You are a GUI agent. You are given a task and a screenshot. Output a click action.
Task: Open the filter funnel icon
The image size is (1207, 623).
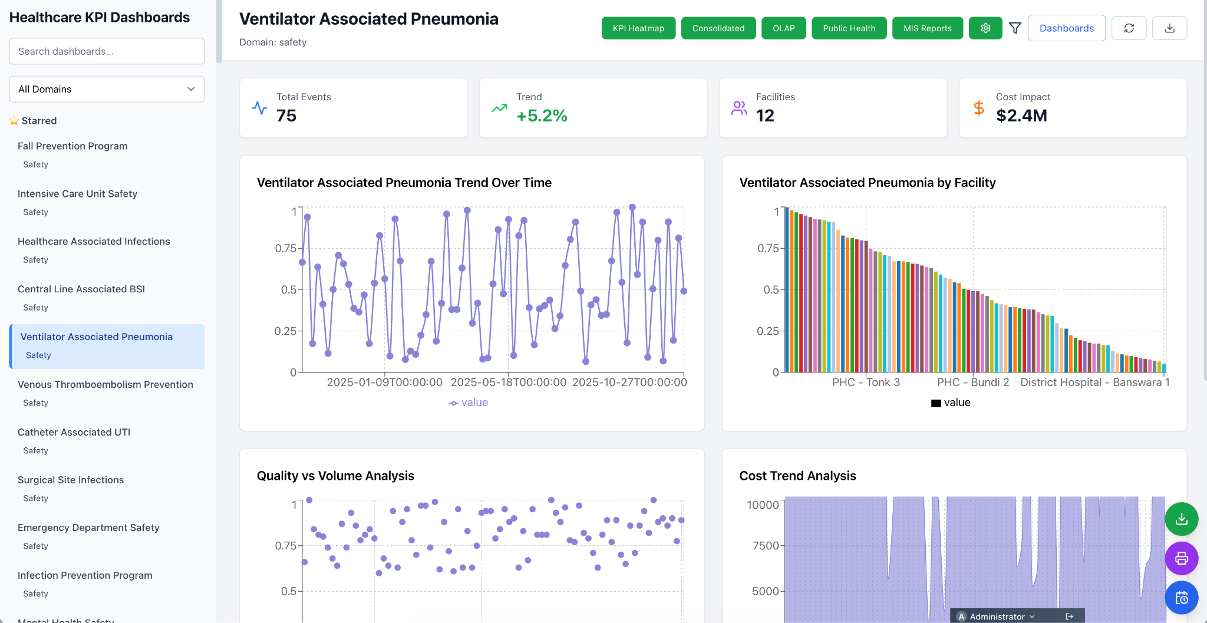tap(1015, 28)
